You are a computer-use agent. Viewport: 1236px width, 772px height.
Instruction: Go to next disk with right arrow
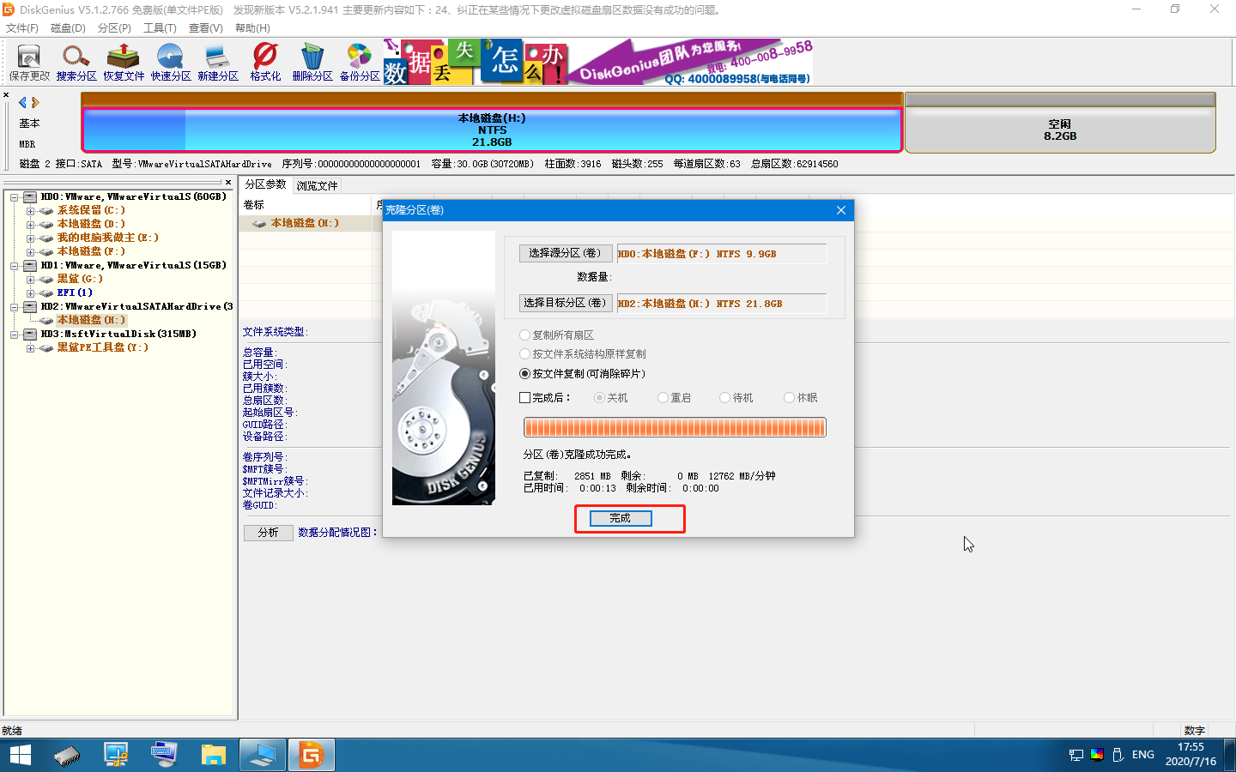click(35, 102)
